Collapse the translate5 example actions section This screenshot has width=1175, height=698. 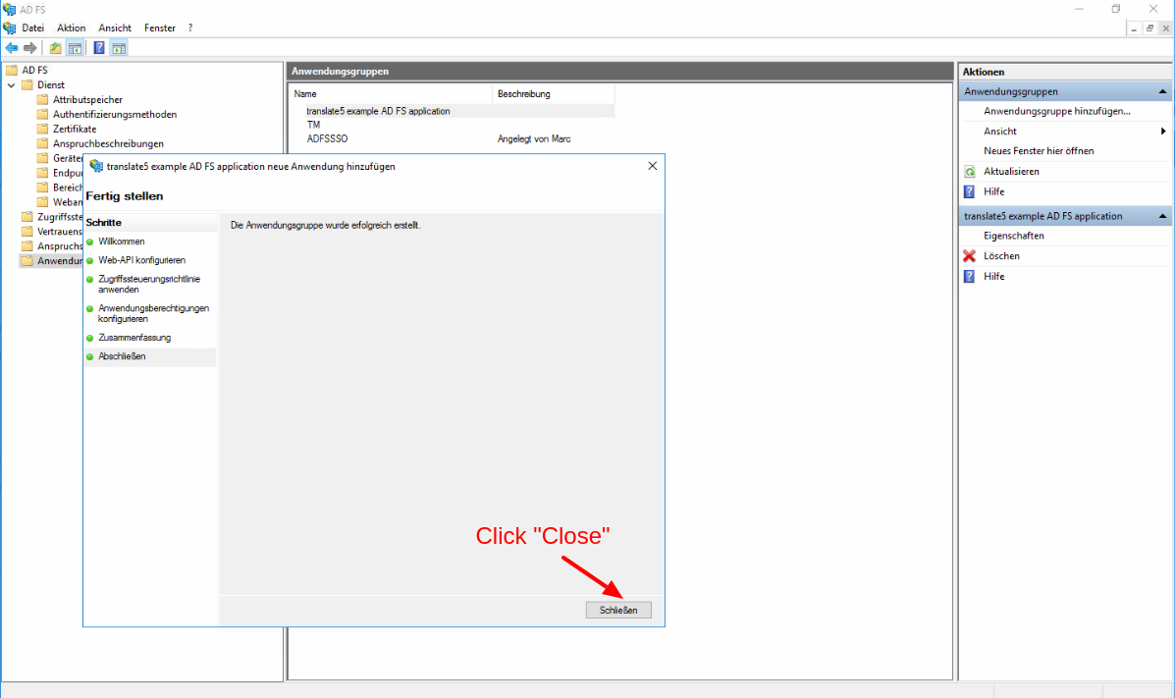[x=1162, y=216]
